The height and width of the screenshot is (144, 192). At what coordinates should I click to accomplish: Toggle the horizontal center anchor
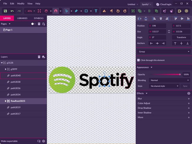click(x=157, y=43)
